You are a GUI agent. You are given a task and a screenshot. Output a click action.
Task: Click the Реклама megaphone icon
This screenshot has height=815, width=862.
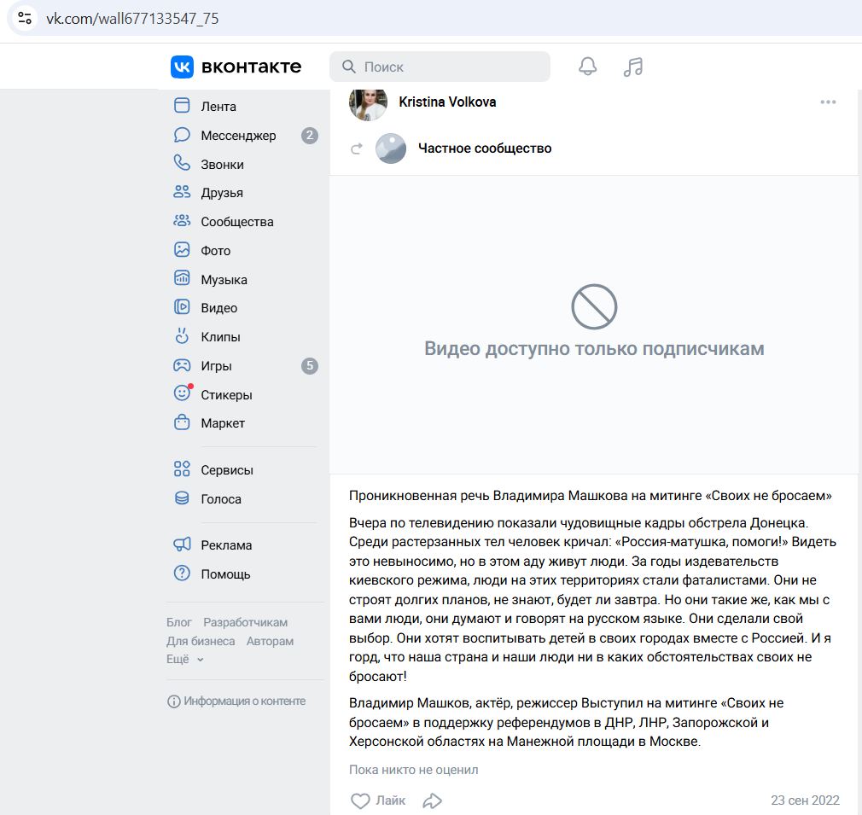click(x=182, y=544)
